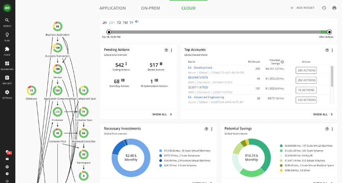Expand Show All in Pending Actions
This screenshot has width=342, height=183.
click(162, 114)
